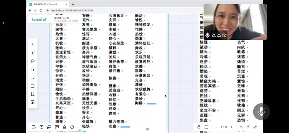The image size is (289, 133).
Task: Select the word 无忧无虑
Action: (x=90, y=103)
